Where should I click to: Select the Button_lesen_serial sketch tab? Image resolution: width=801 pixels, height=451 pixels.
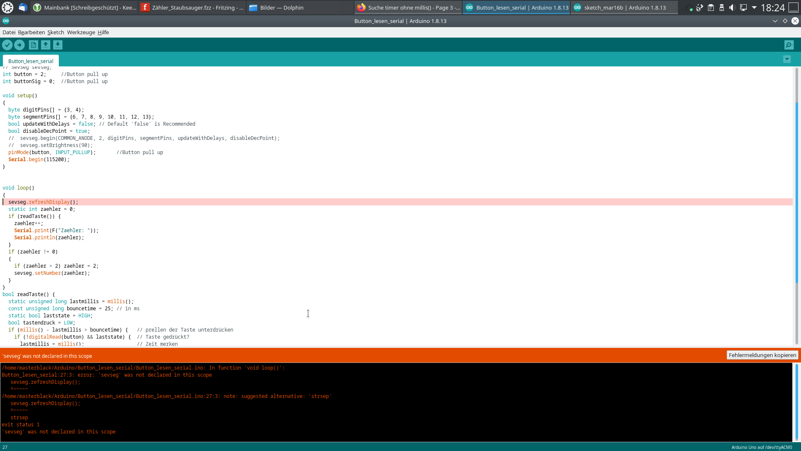[x=31, y=61]
